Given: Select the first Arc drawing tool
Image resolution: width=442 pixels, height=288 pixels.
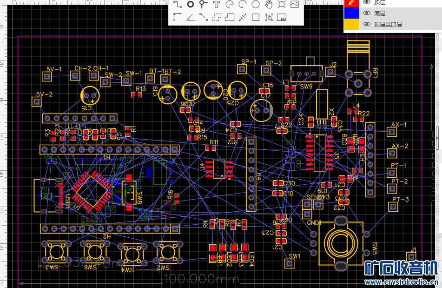Looking at the screenshot, I should [230, 4].
